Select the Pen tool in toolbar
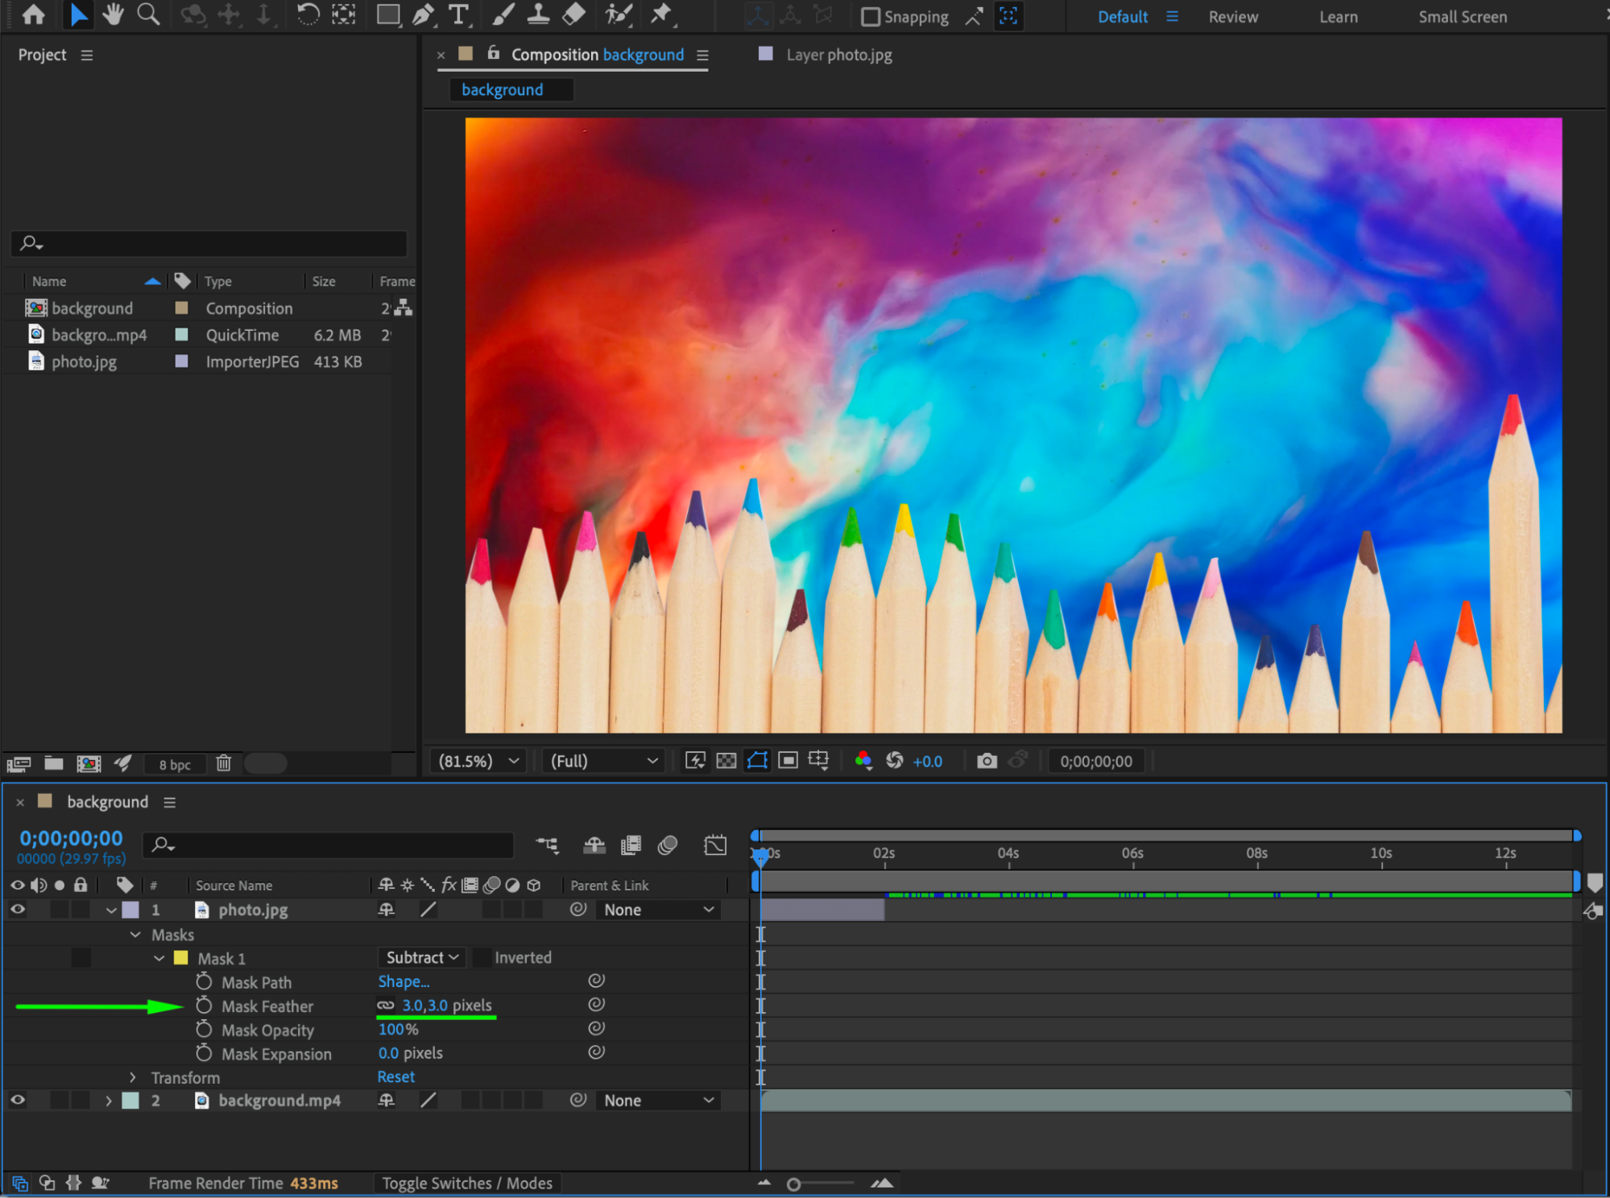This screenshot has height=1198, width=1610. coord(422,14)
